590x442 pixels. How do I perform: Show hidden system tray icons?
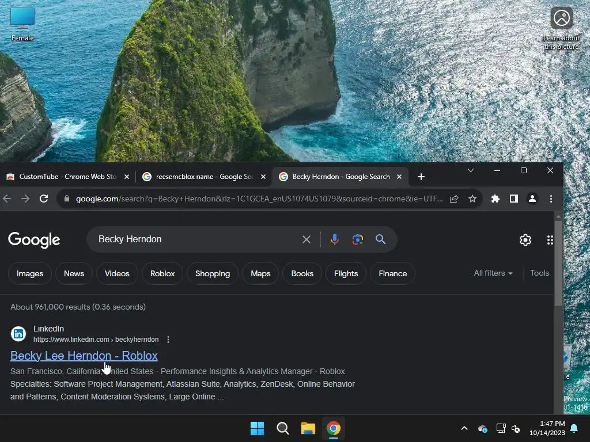point(464,428)
